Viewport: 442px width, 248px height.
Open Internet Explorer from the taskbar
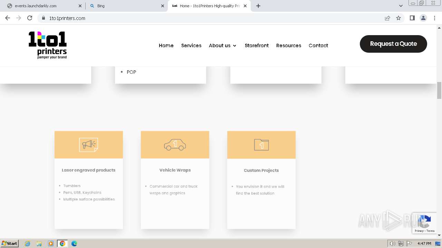[x=28, y=244]
